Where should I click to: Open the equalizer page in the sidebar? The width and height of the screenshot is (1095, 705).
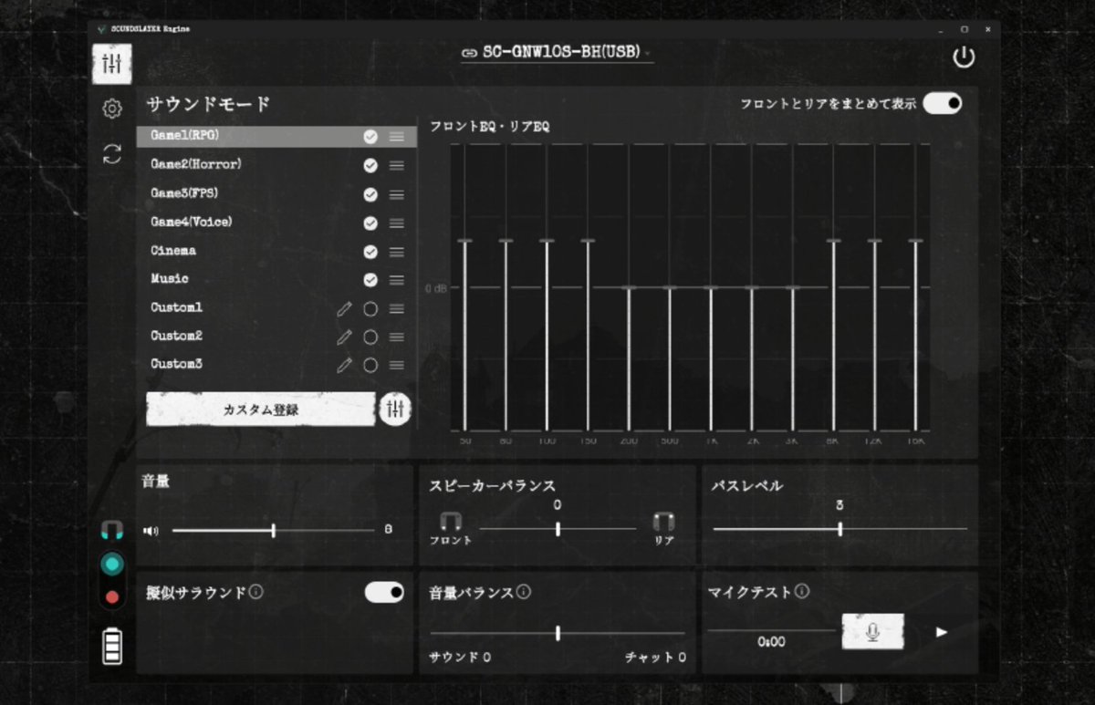click(x=111, y=64)
